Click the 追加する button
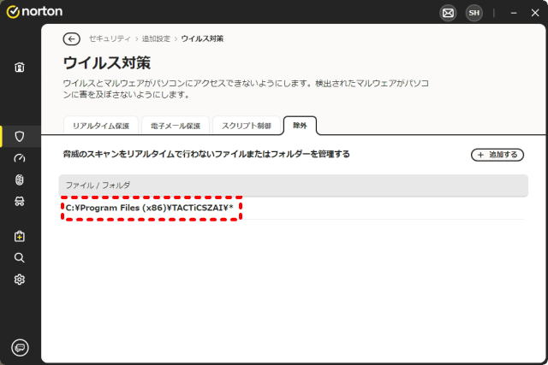 click(x=497, y=155)
